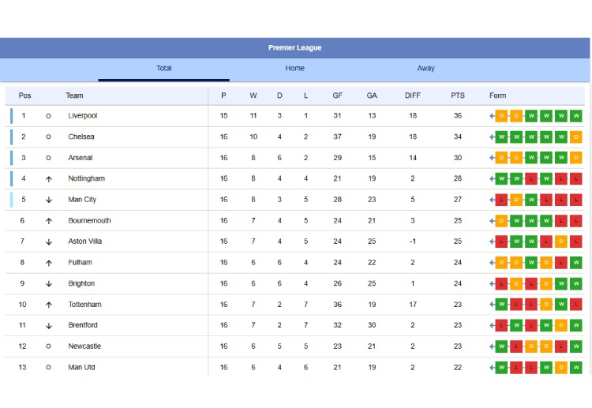Open the Arsenal team link
592x408 pixels.
81,158
